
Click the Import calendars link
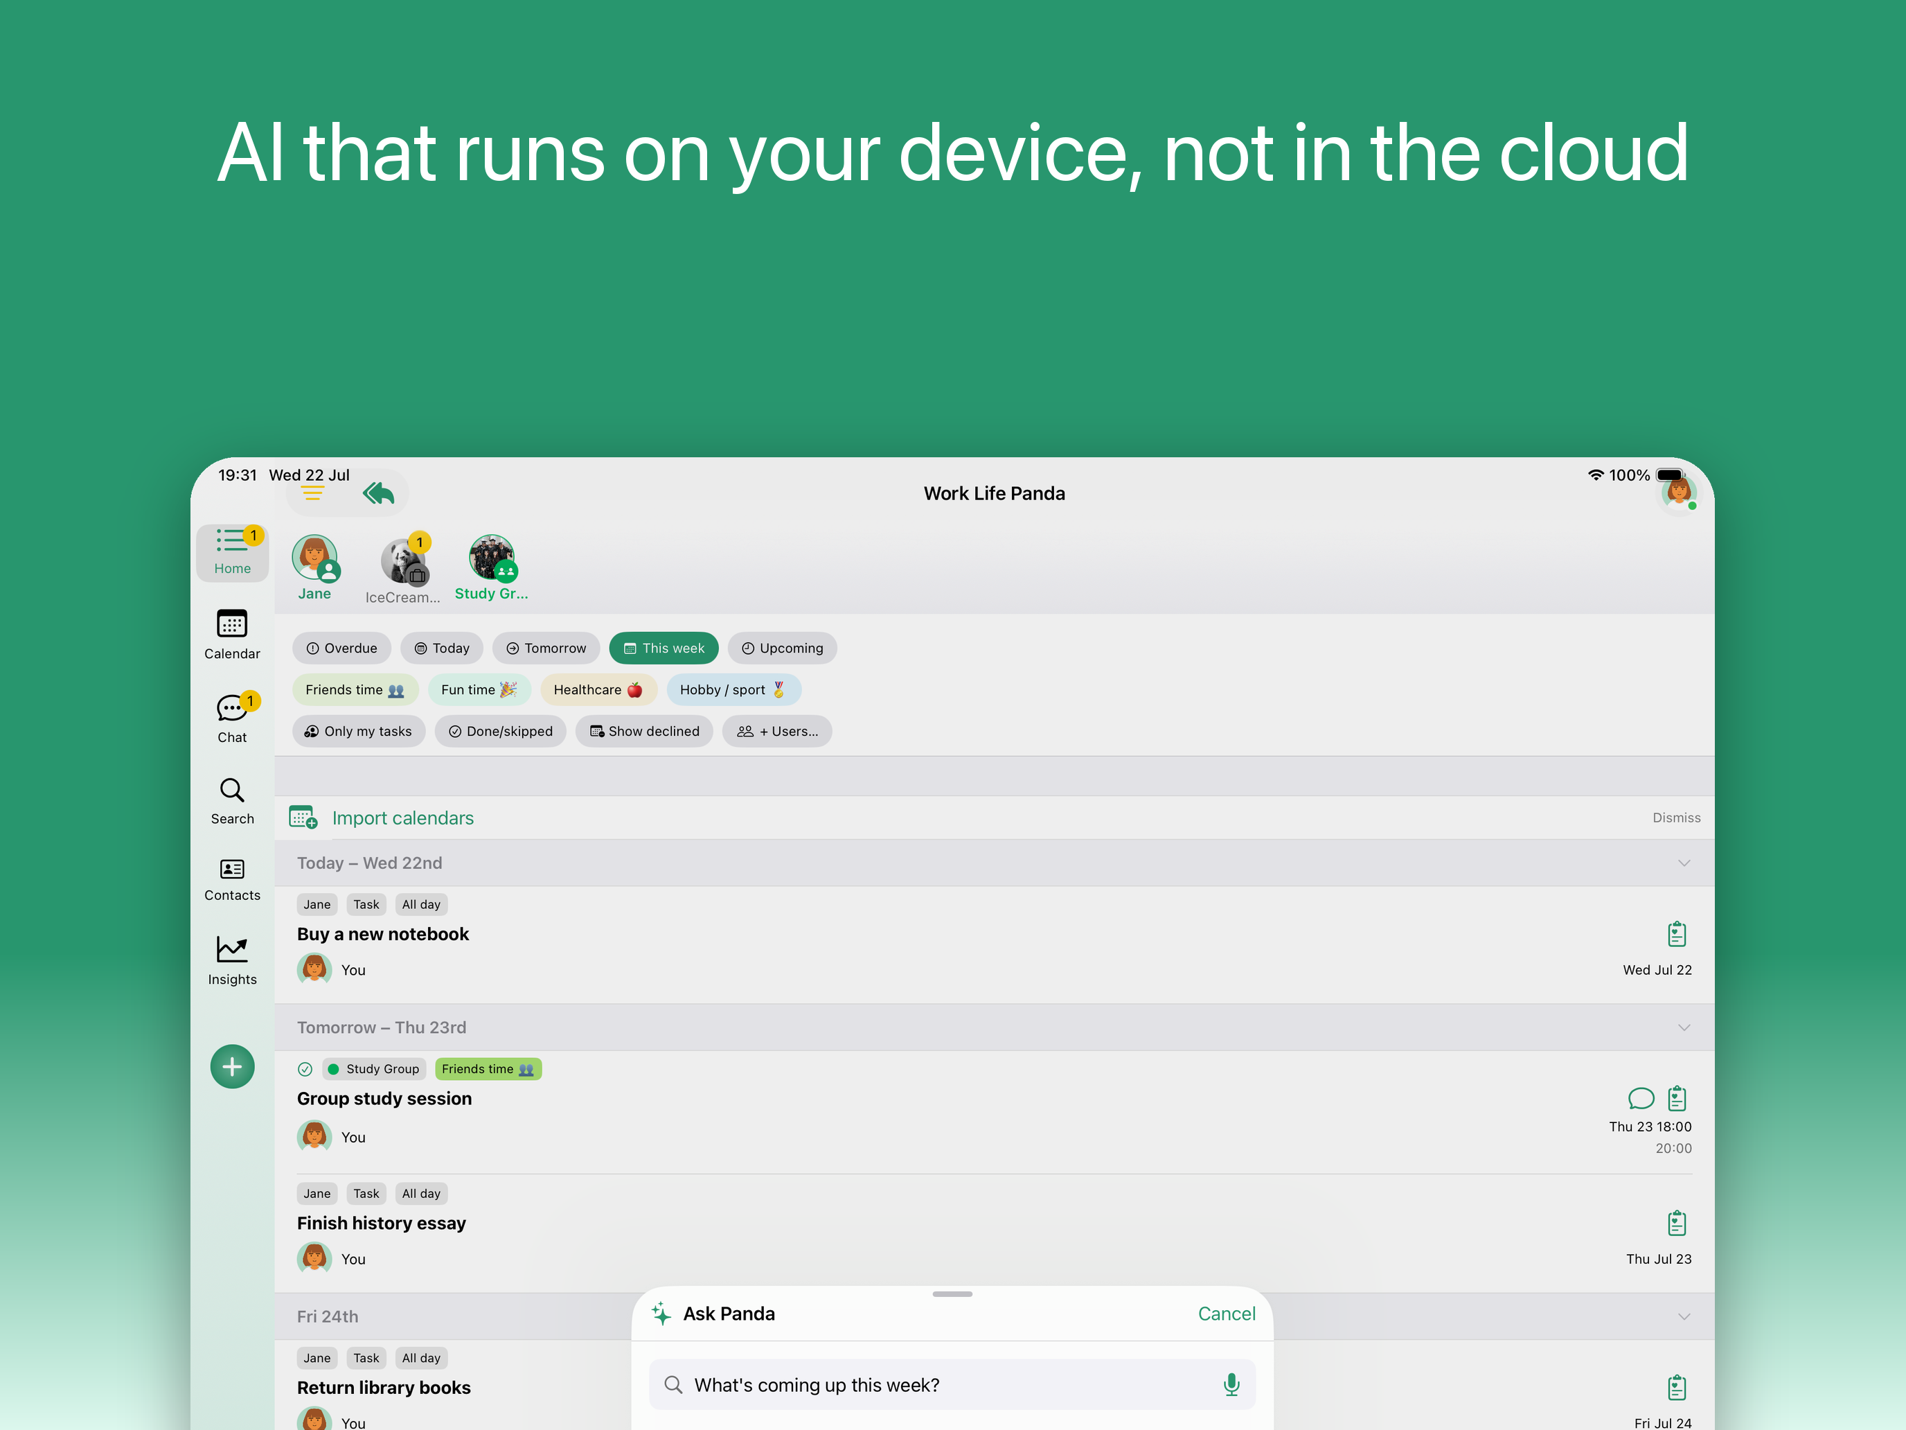[x=402, y=818]
